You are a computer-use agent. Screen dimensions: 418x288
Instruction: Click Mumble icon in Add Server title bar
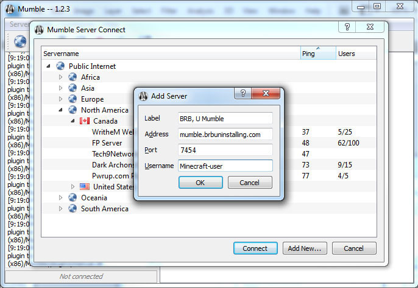click(143, 96)
